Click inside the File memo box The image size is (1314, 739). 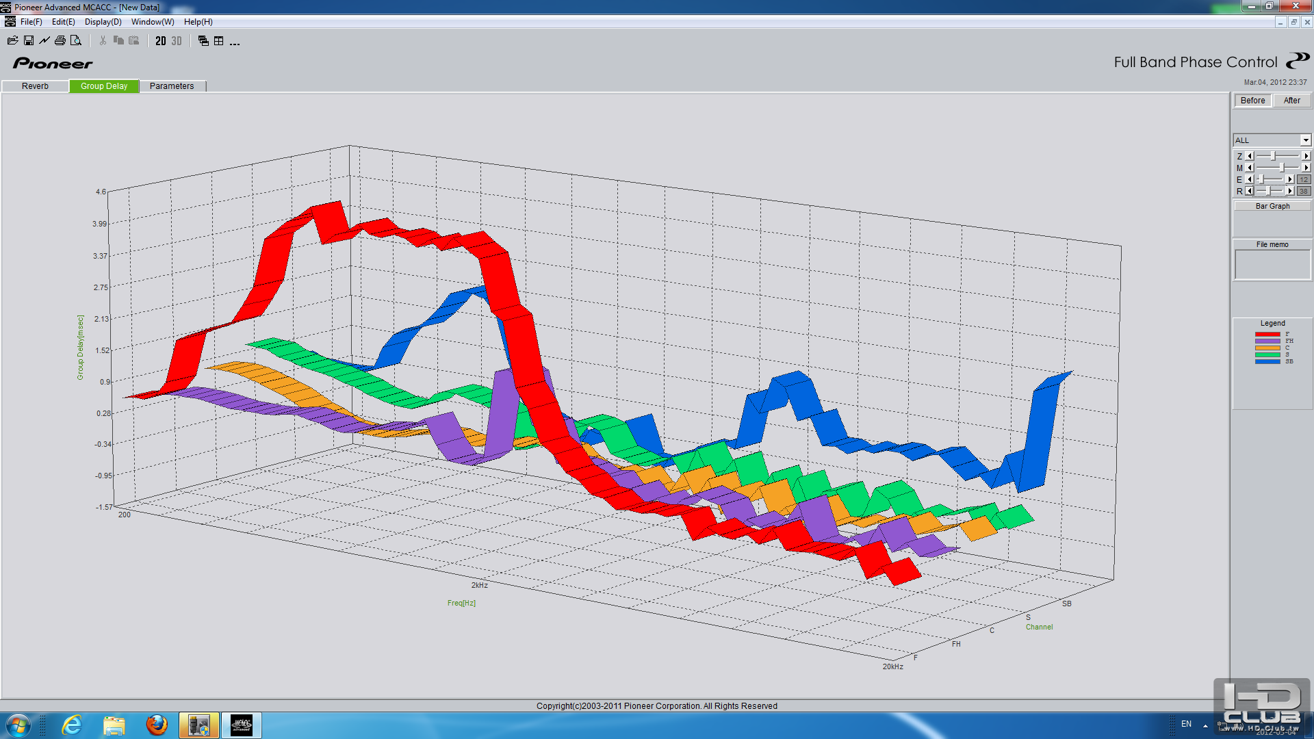pos(1272,264)
